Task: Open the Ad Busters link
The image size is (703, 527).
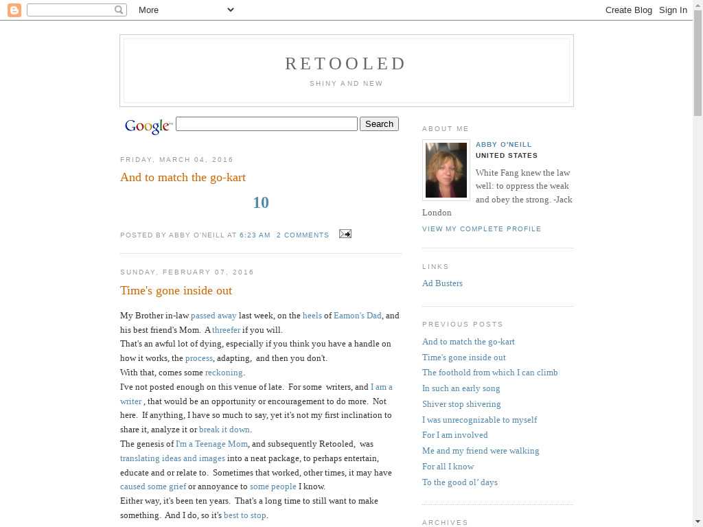Action: tap(442, 283)
